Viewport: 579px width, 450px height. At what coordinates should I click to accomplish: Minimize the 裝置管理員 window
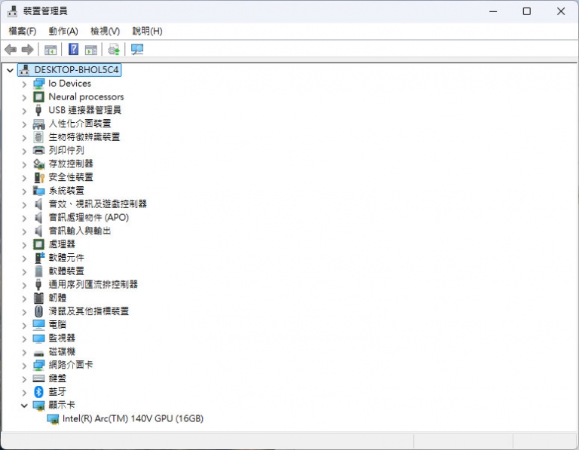pyautogui.click(x=493, y=11)
